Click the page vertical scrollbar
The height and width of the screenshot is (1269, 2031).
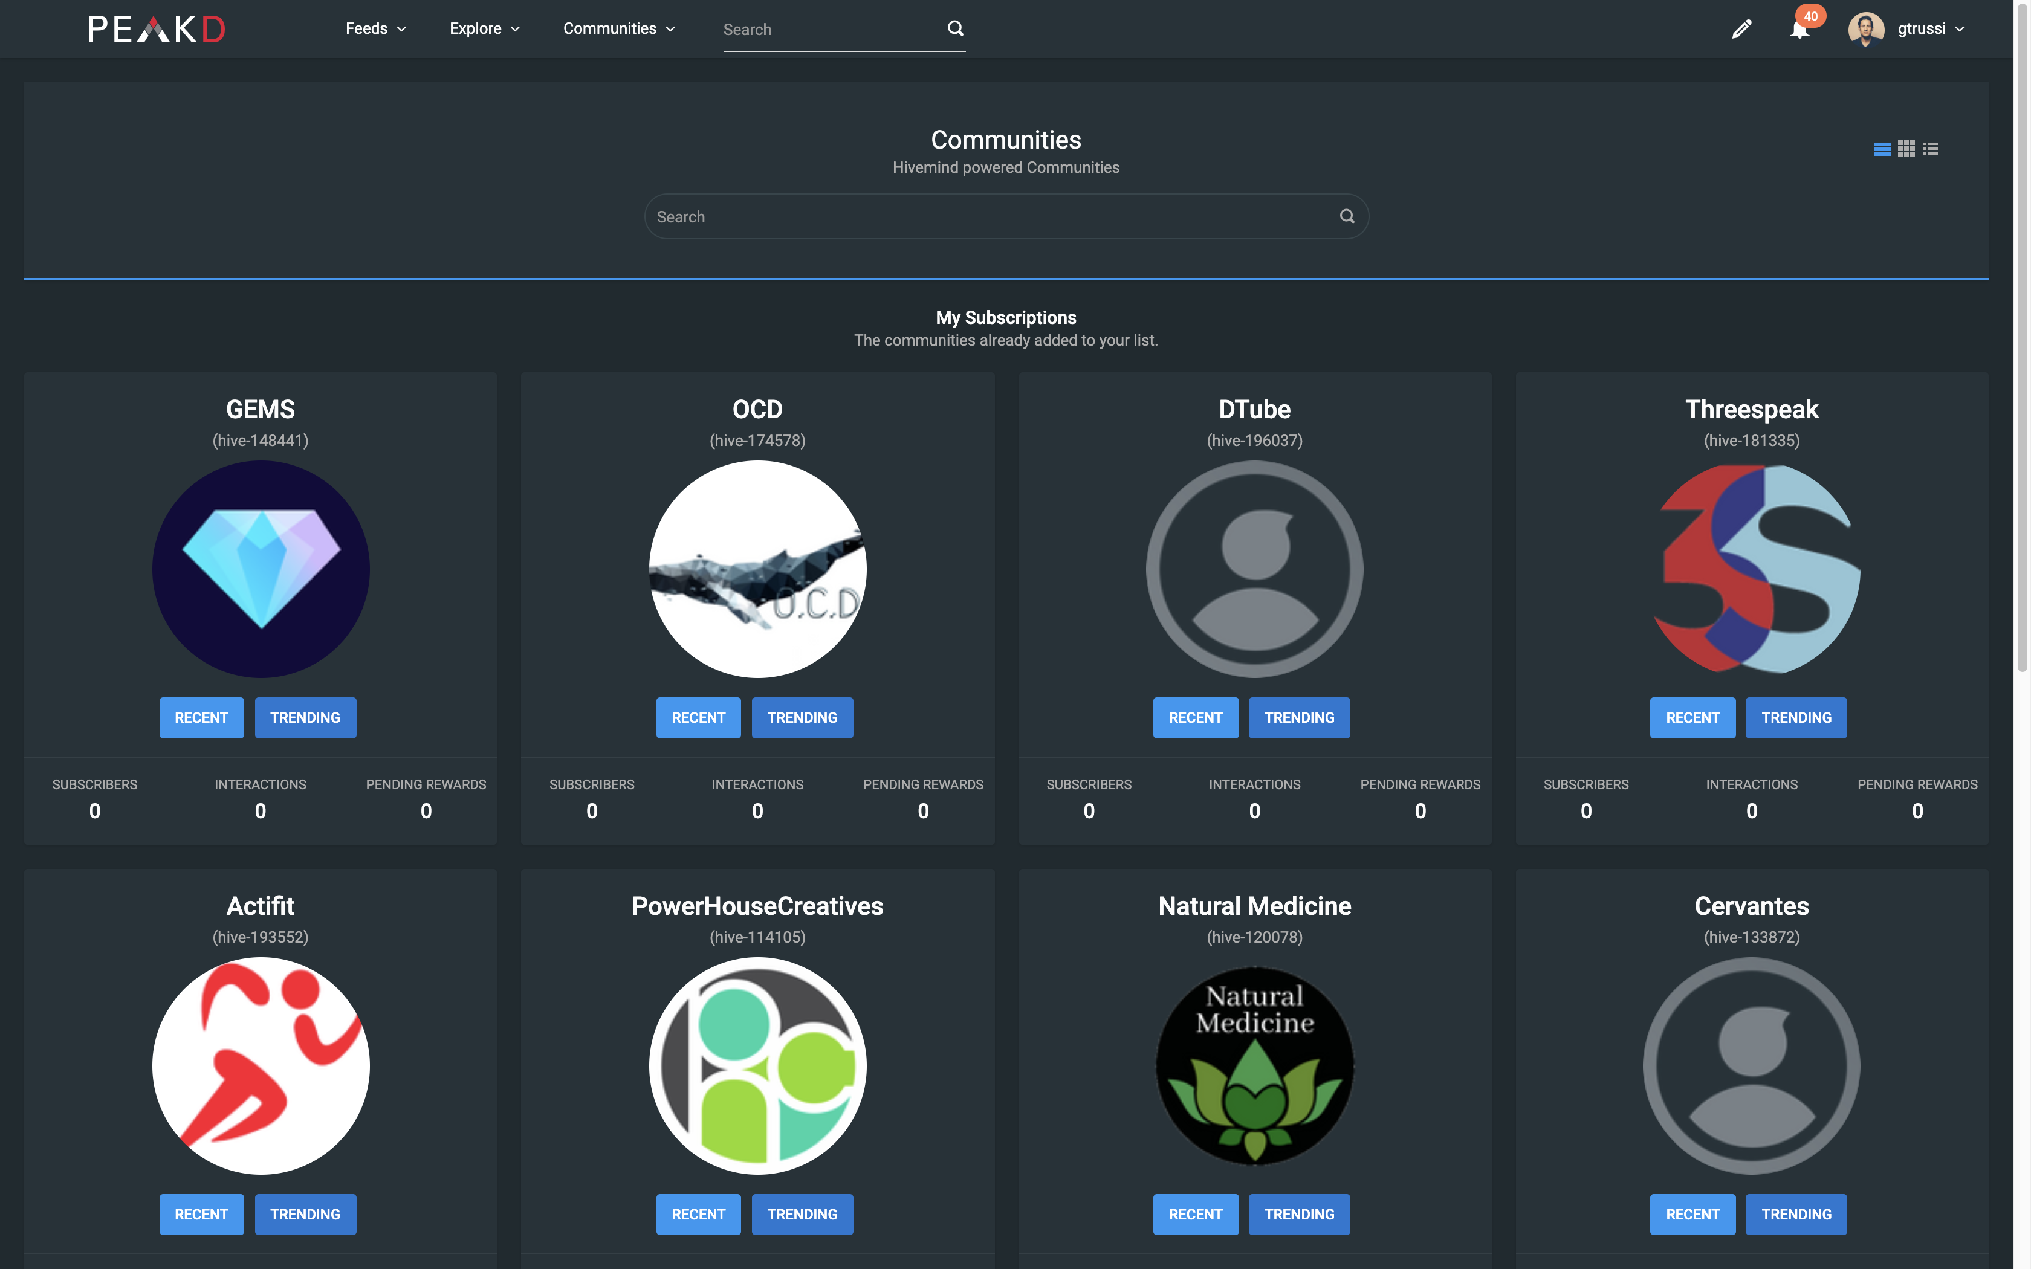tap(2022, 336)
